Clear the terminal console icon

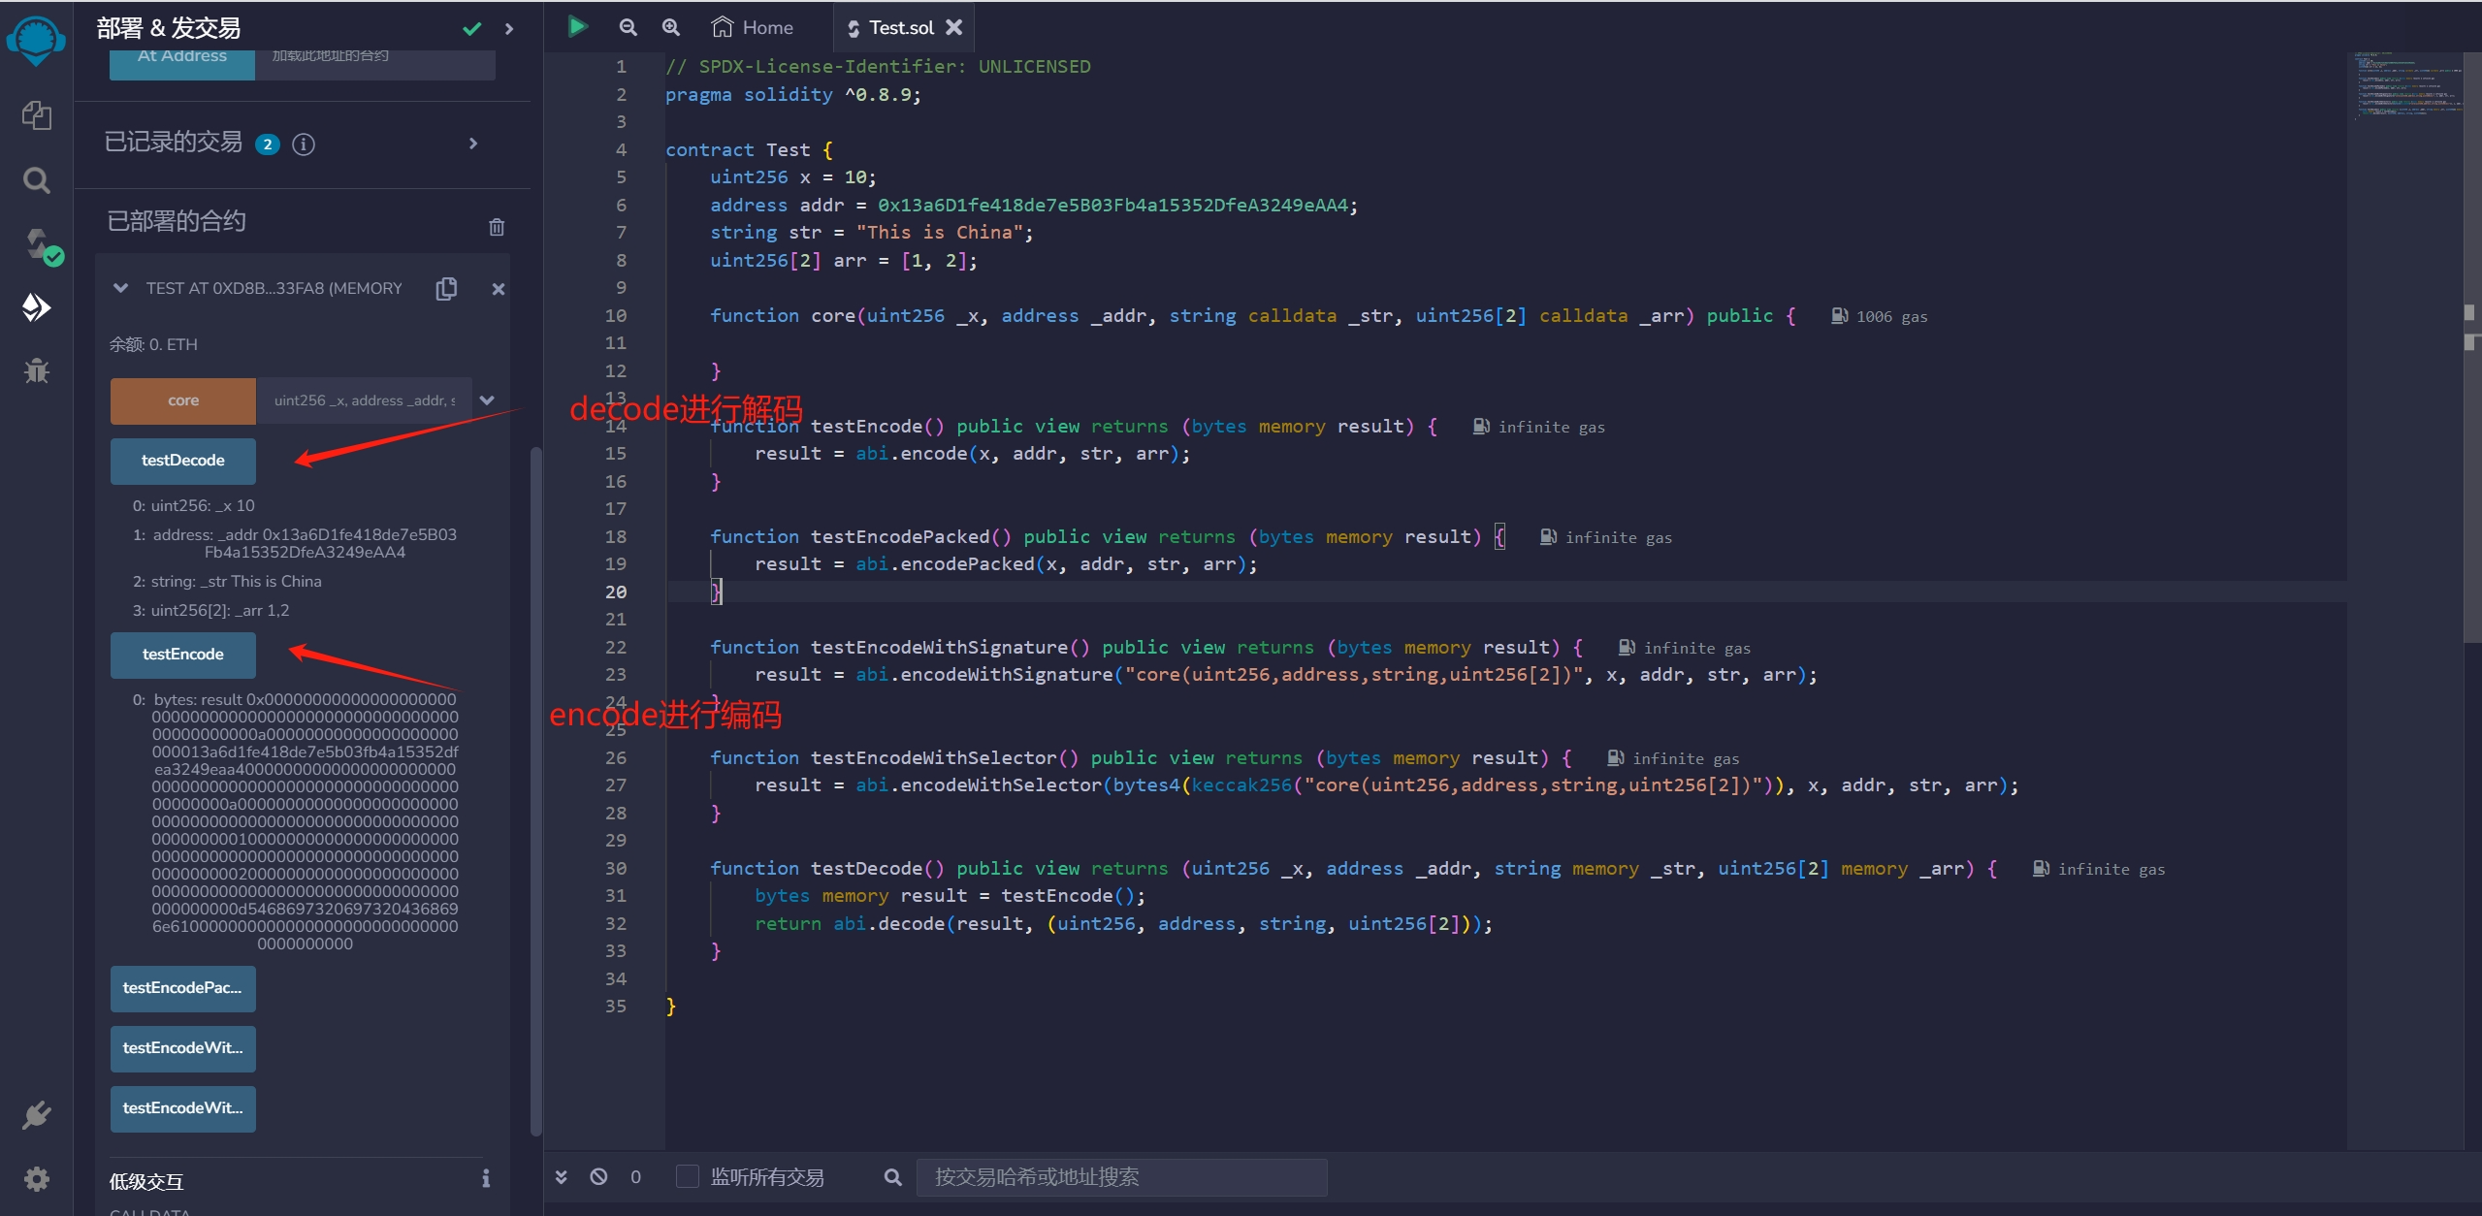tap(598, 1176)
